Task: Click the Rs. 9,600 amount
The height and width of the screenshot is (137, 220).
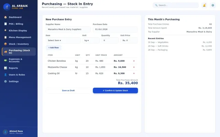Action: click(x=119, y=61)
